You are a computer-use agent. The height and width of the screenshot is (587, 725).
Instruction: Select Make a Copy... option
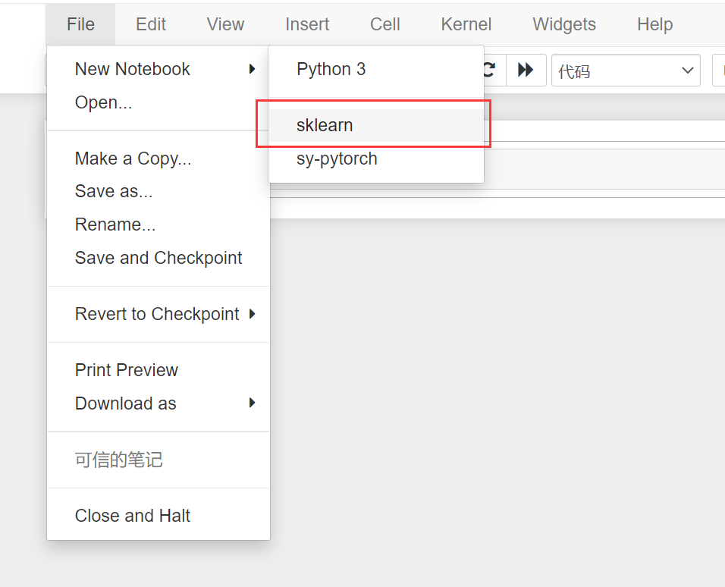click(x=133, y=159)
